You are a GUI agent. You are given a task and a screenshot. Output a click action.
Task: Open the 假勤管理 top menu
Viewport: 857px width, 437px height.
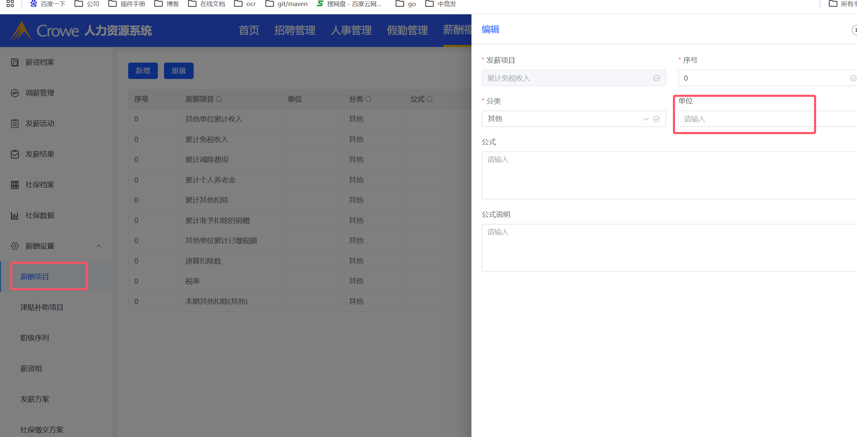point(407,30)
